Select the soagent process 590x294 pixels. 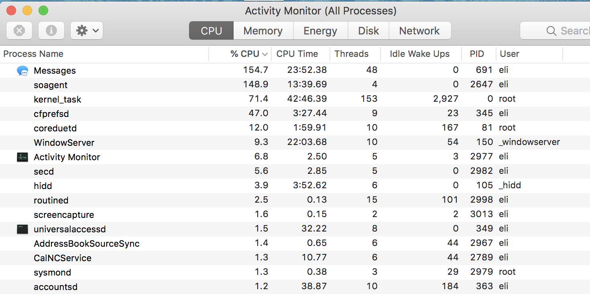pyautogui.click(x=51, y=85)
